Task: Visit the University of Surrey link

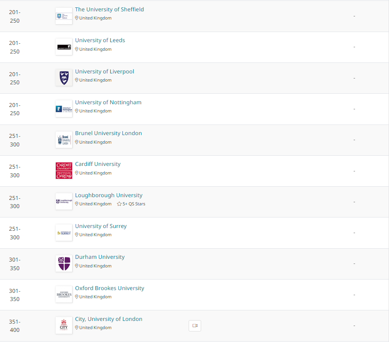Action: pyautogui.click(x=101, y=226)
